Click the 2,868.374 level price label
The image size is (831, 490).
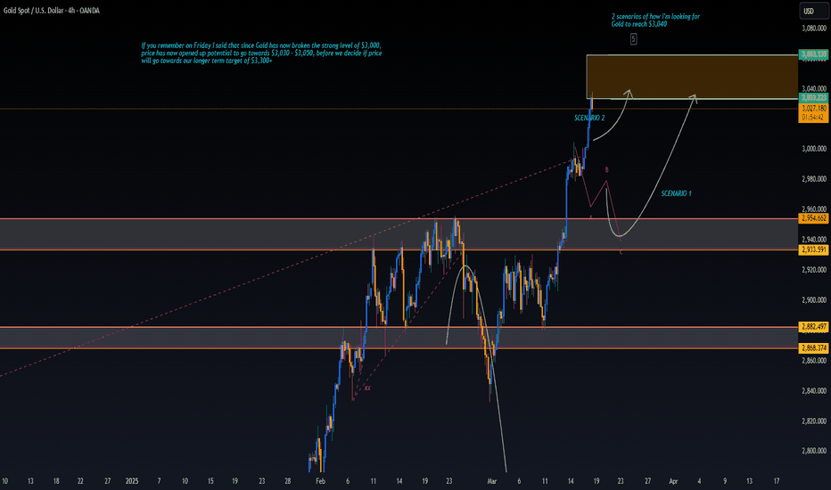[x=813, y=348]
